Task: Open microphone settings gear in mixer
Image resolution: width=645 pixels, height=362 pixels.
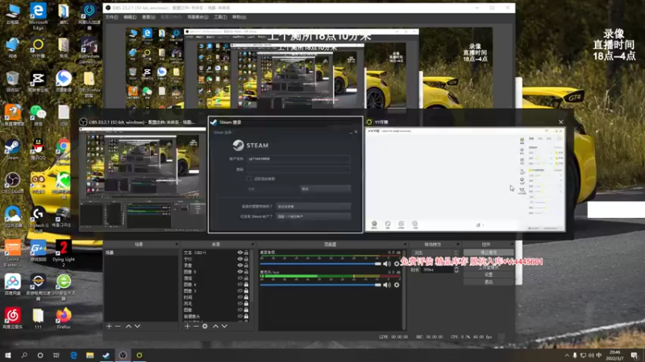Action: [397, 285]
